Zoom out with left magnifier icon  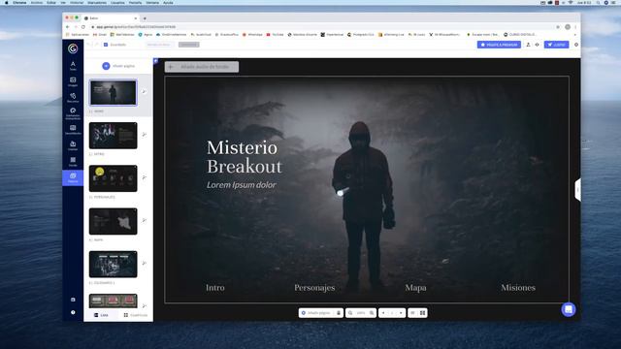click(x=350, y=313)
